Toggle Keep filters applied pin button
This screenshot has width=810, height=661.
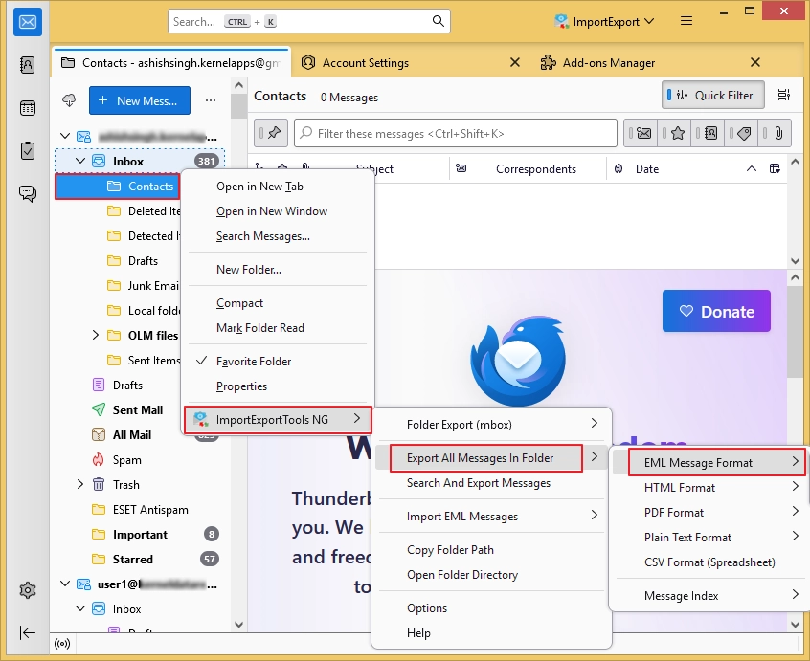point(271,133)
